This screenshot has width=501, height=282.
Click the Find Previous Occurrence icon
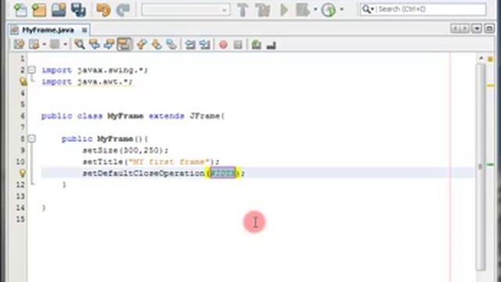click(x=94, y=44)
